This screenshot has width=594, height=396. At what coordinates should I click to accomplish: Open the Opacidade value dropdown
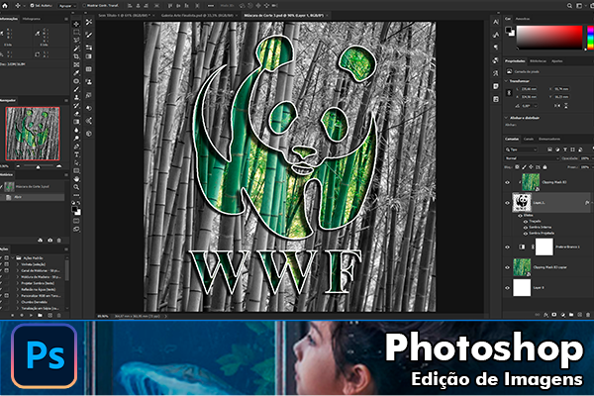click(590, 158)
